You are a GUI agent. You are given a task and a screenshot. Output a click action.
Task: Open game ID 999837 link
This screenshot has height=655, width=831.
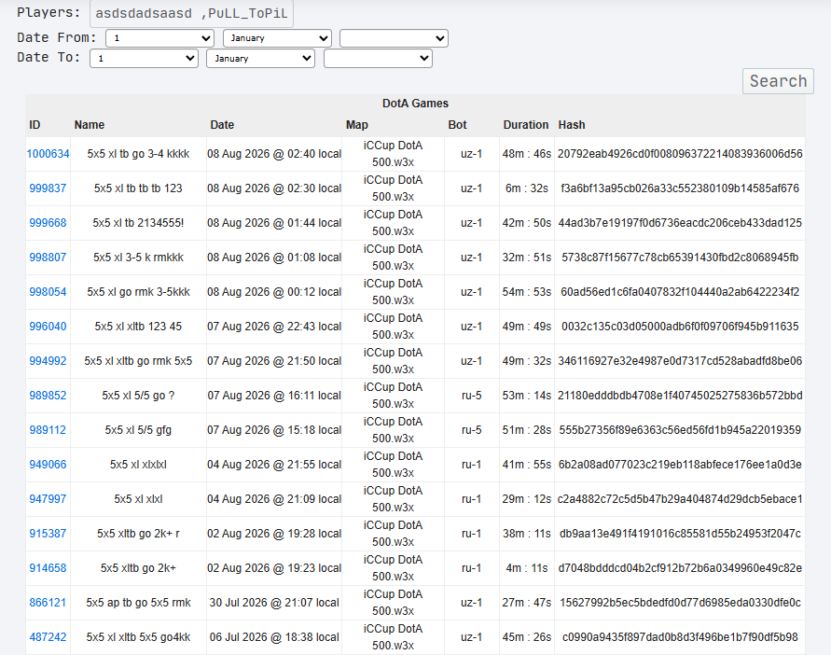[48, 188]
